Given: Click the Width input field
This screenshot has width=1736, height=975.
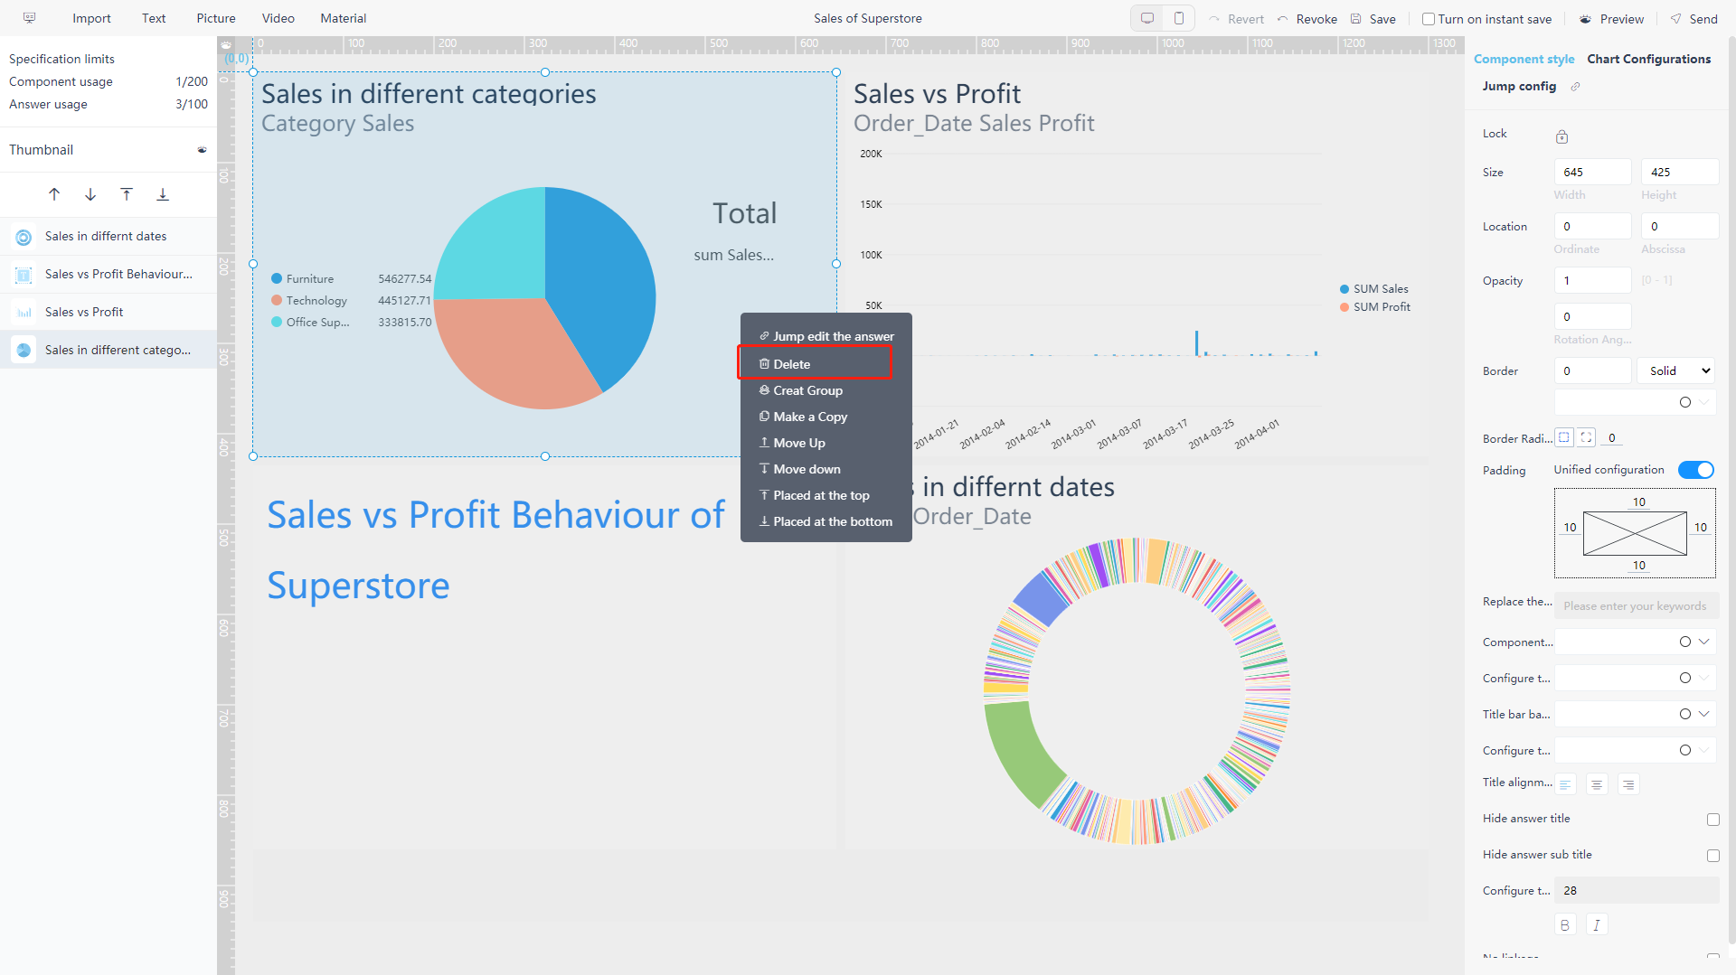Looking at the screenshot, I should (x=1592, y=172).
